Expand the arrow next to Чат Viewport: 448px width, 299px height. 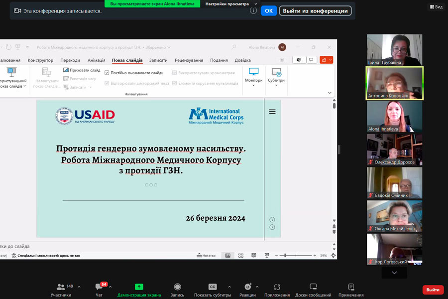click(x=111, y=287)
